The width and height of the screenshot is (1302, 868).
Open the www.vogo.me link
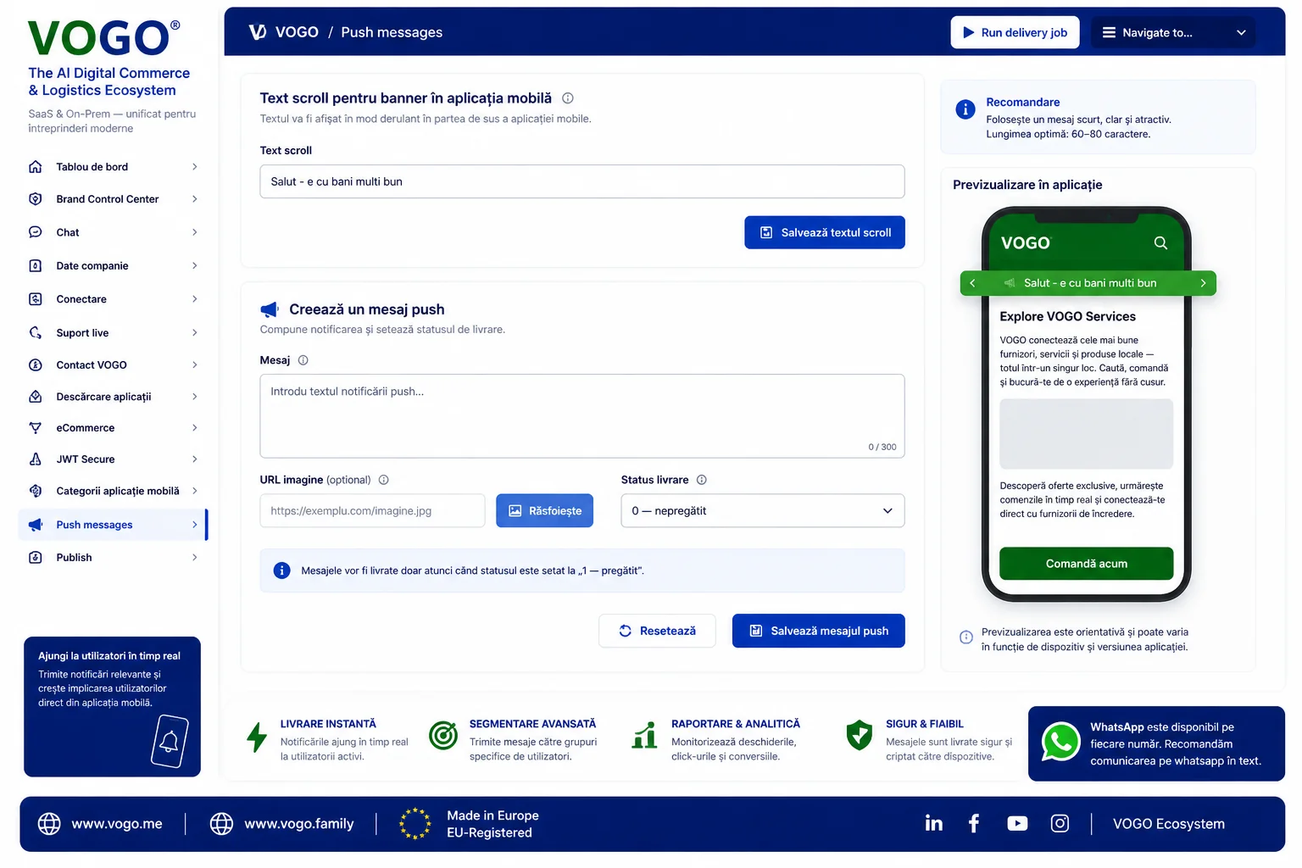(101, 824)
